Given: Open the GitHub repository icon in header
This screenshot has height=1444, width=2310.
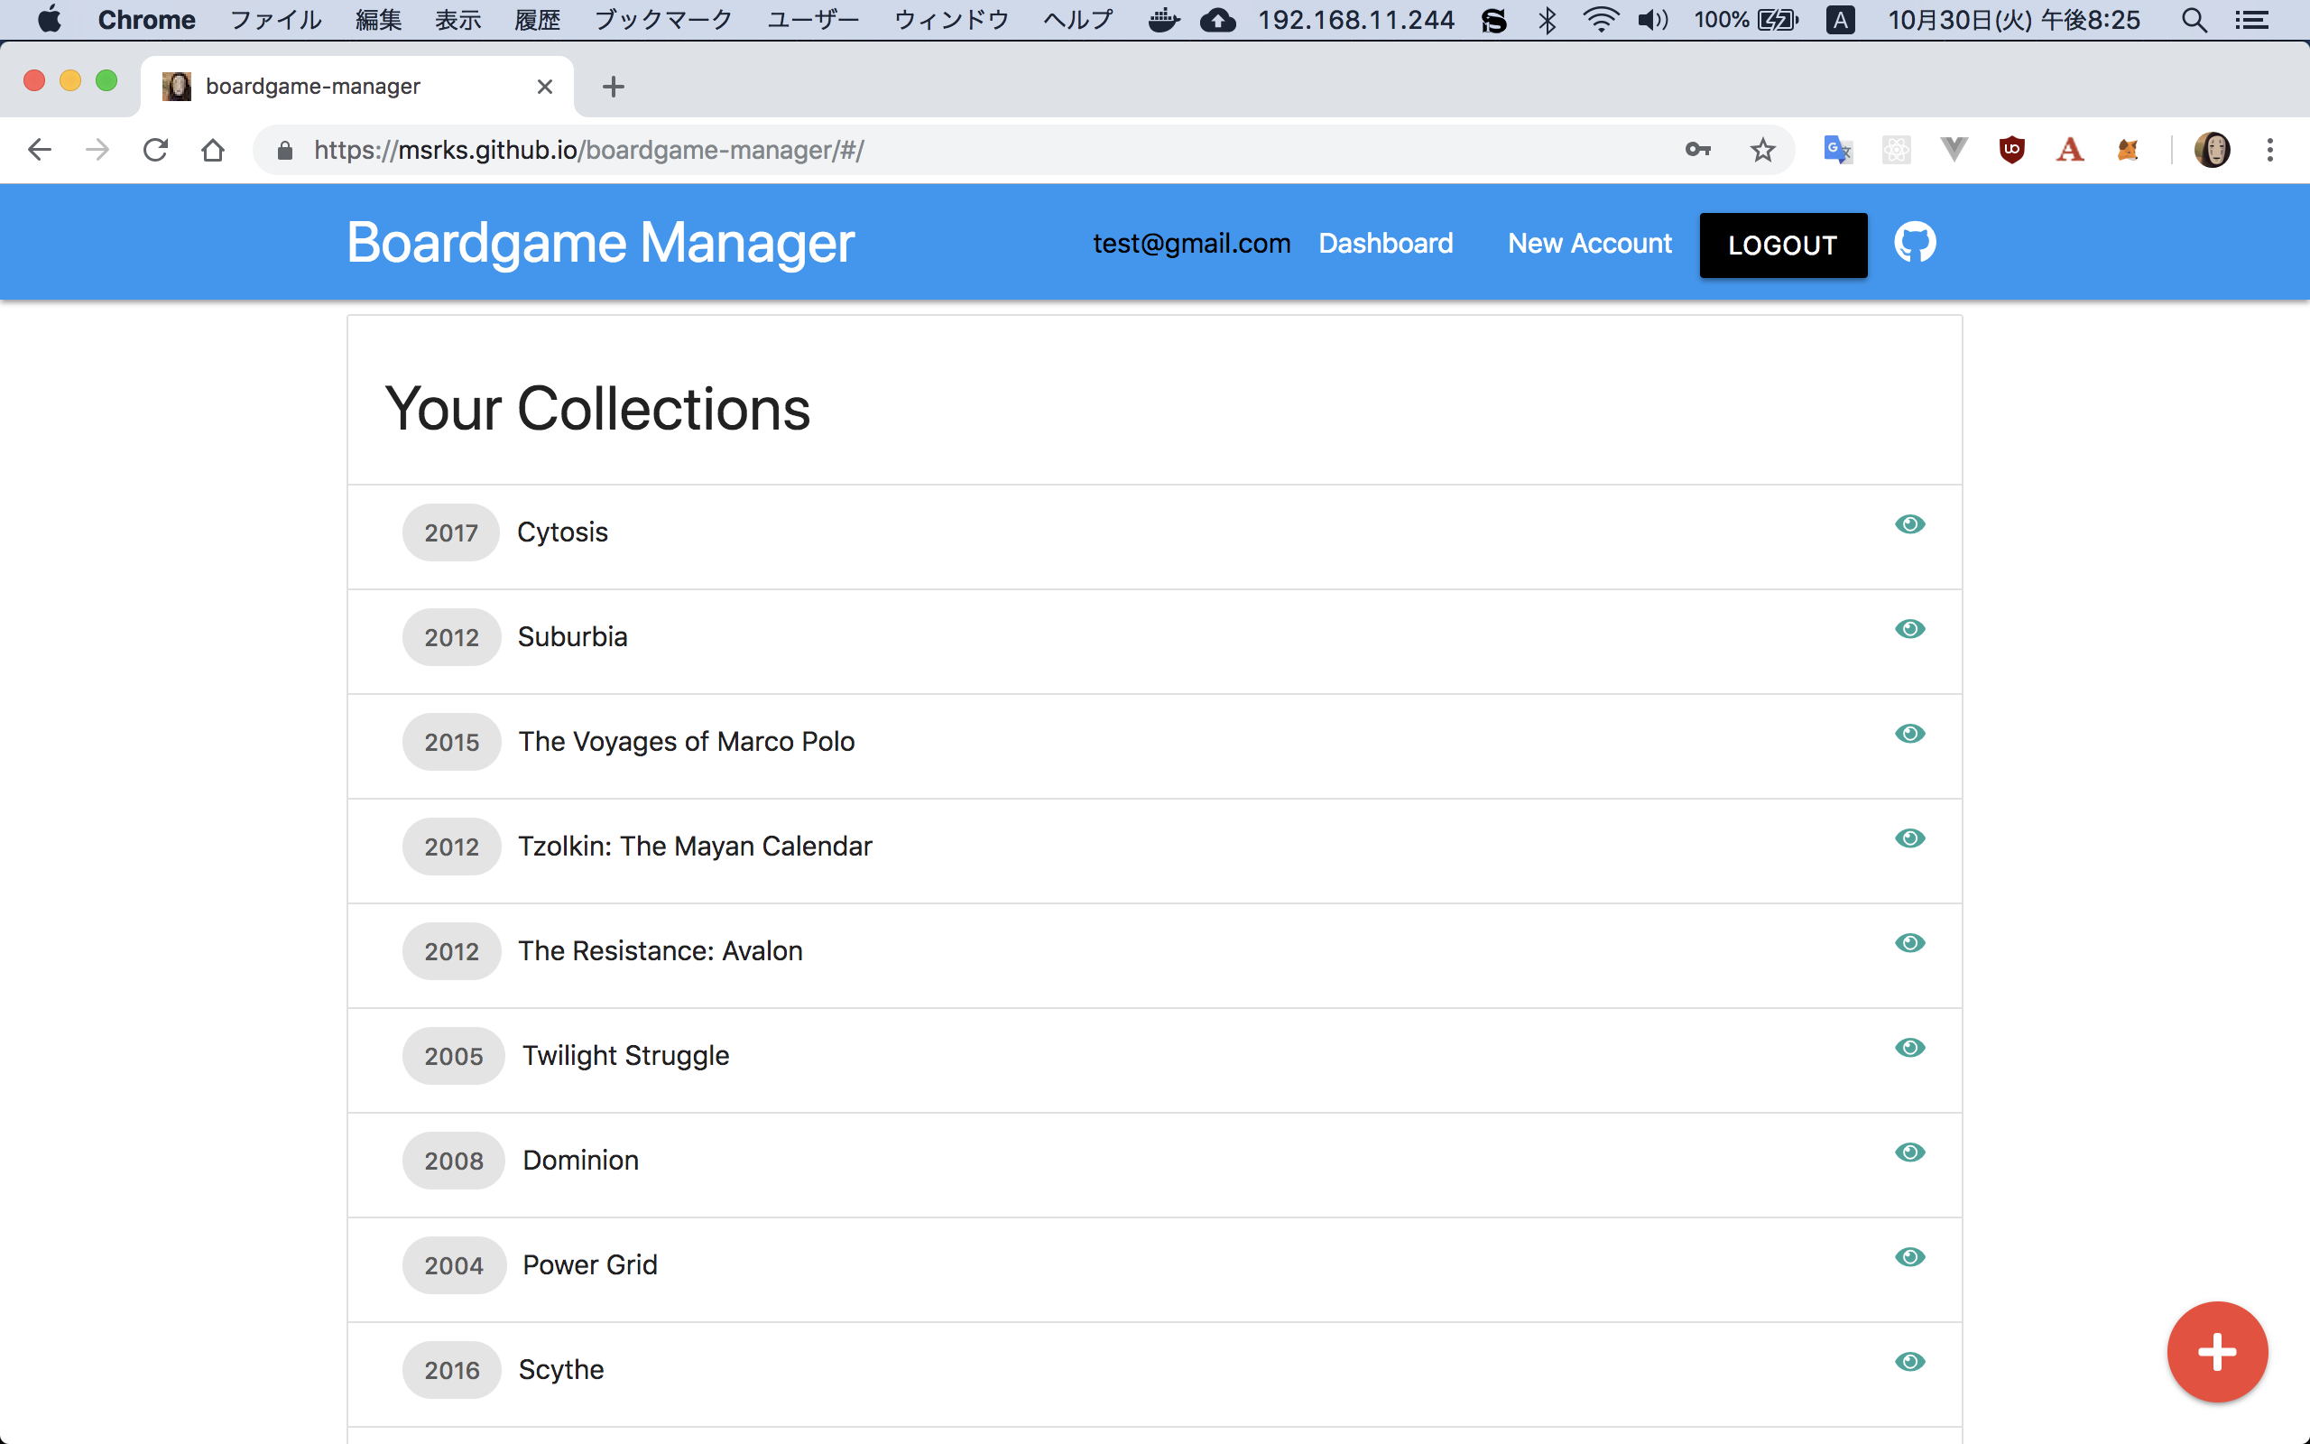Looking at the screenshot, I should pyautogui.click(x=1915, y=243).
